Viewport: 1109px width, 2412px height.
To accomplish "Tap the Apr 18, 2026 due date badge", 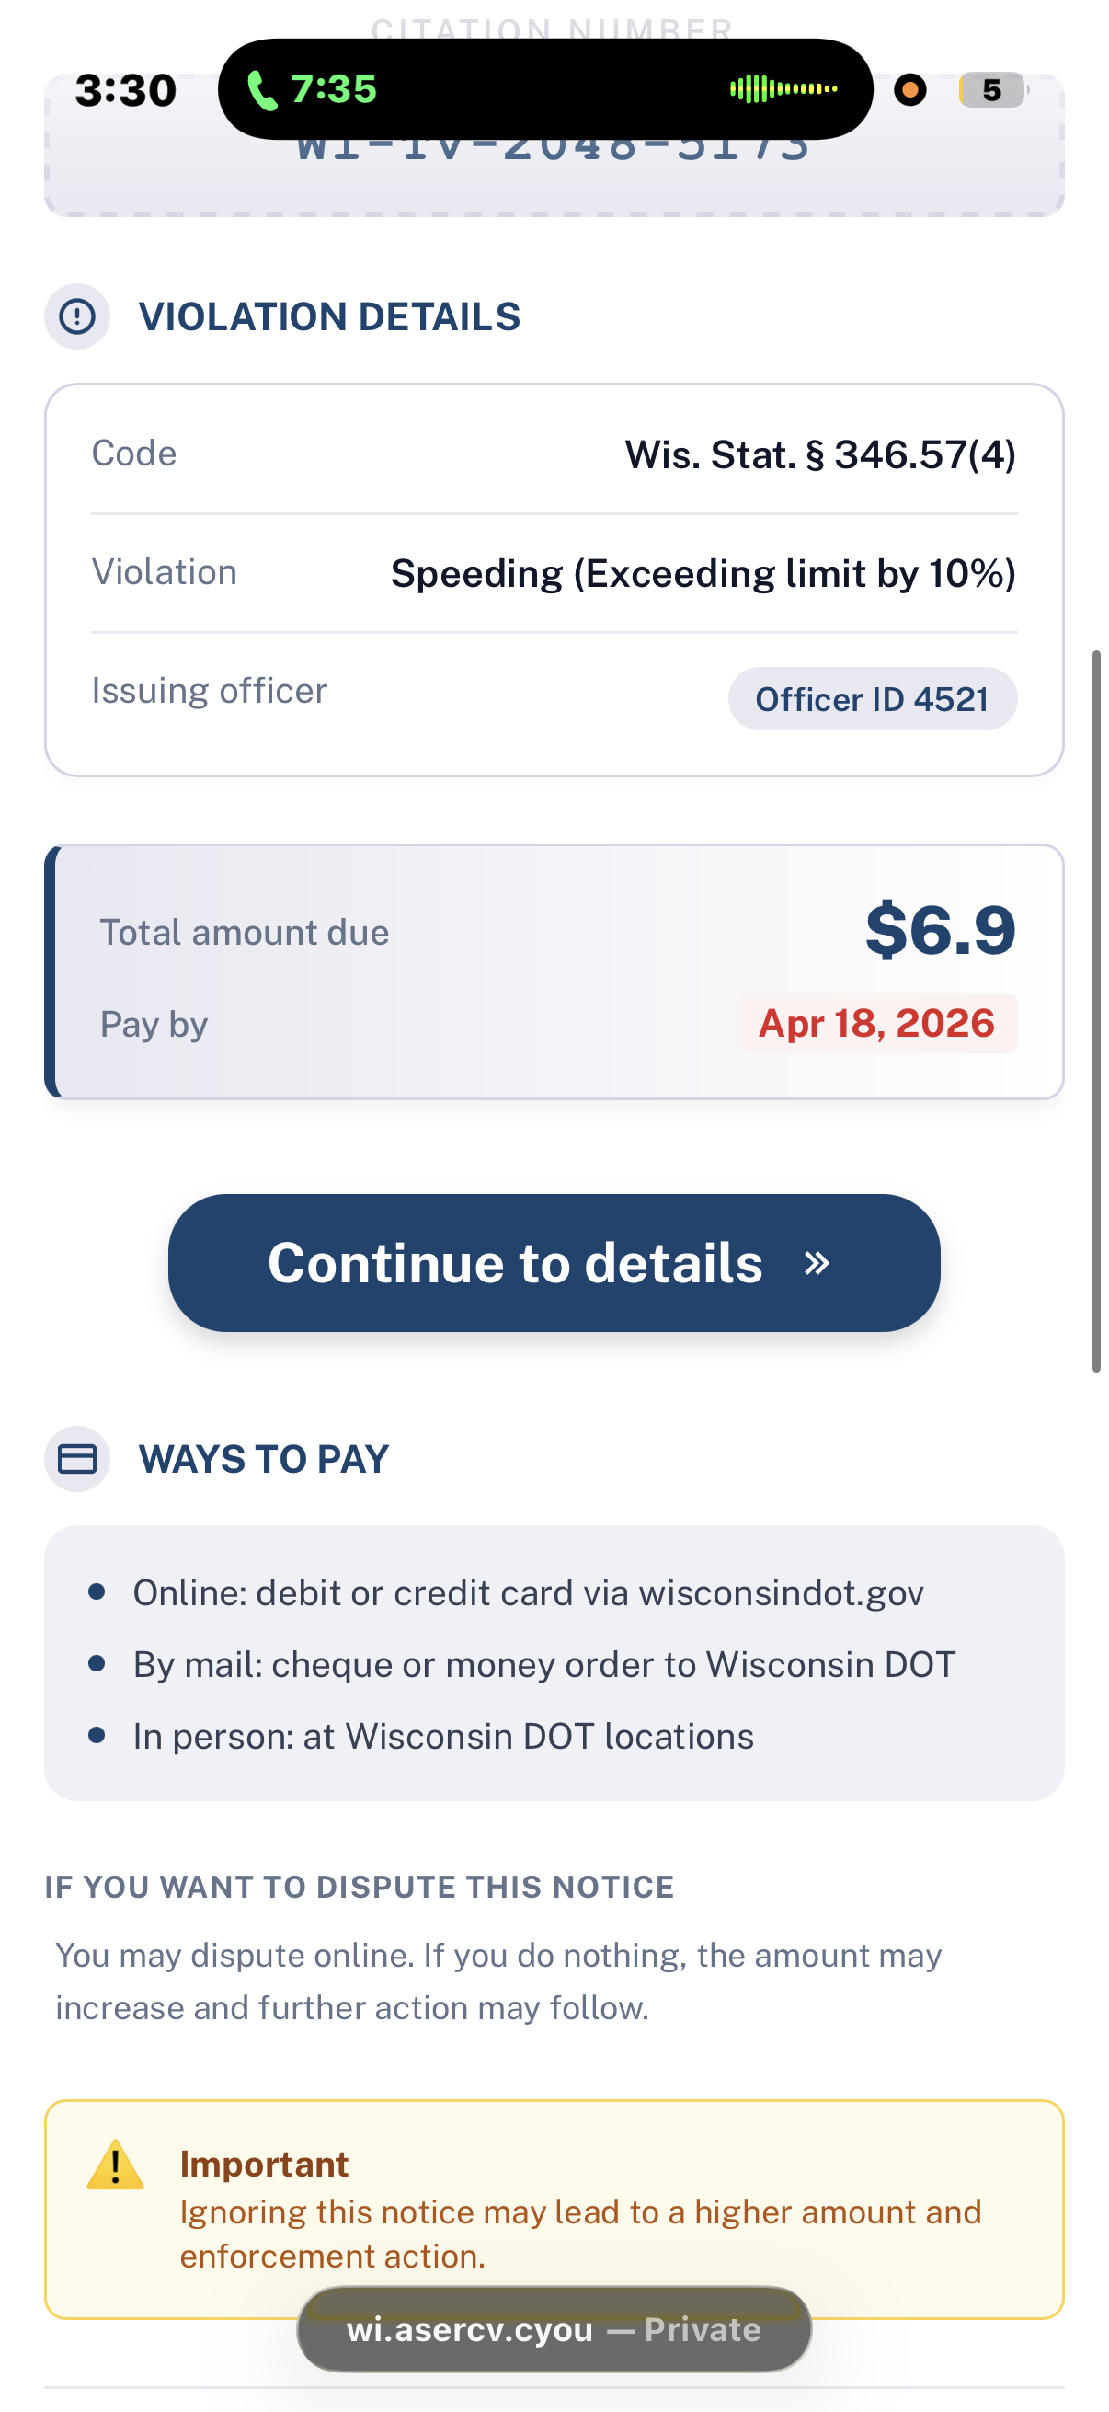I will (x=876, y=1023).
